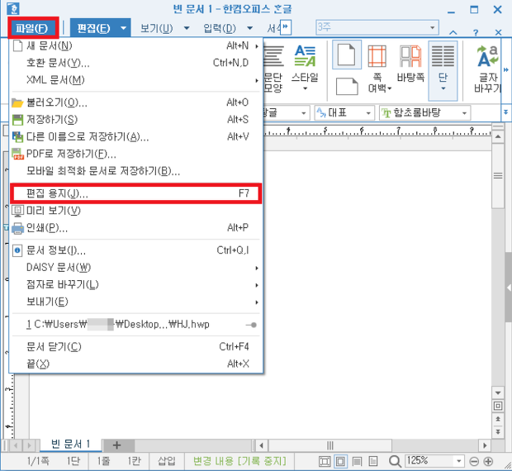Open help with the question mark icon
The image size is (512, 471).
point(476,32)
